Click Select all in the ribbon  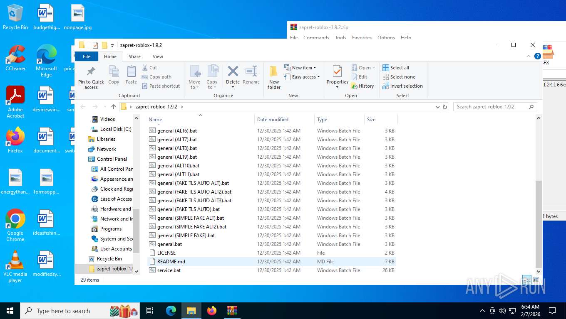(x=396, y=68)
